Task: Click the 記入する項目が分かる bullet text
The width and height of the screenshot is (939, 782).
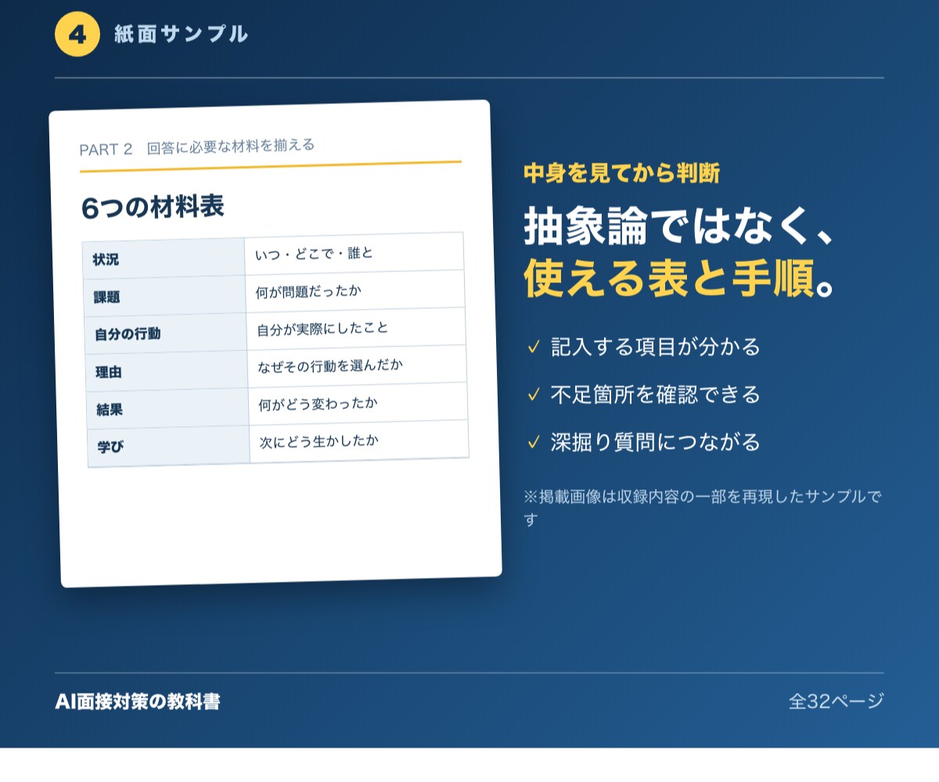Action: [656, 347]
